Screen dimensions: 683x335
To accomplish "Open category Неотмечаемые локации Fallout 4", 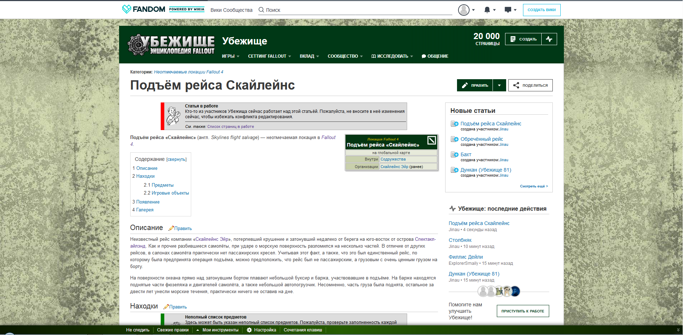I will 188,72.
